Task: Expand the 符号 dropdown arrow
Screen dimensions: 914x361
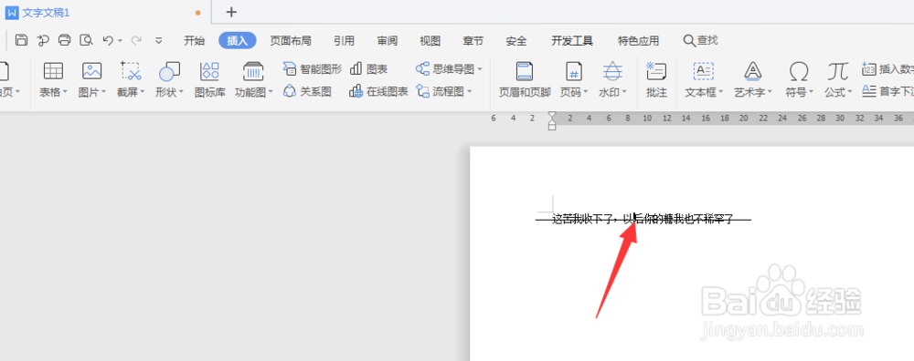Action: click(810, 92)
